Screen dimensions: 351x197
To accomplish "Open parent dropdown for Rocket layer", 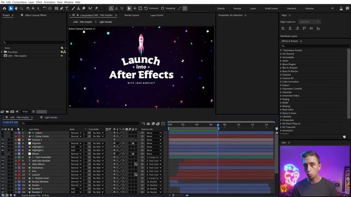I will point(154,185).
